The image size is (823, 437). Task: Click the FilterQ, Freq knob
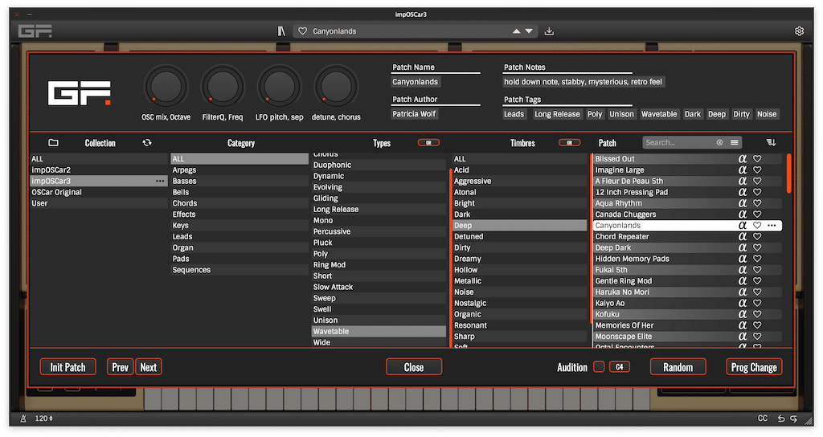coord(223,87)
